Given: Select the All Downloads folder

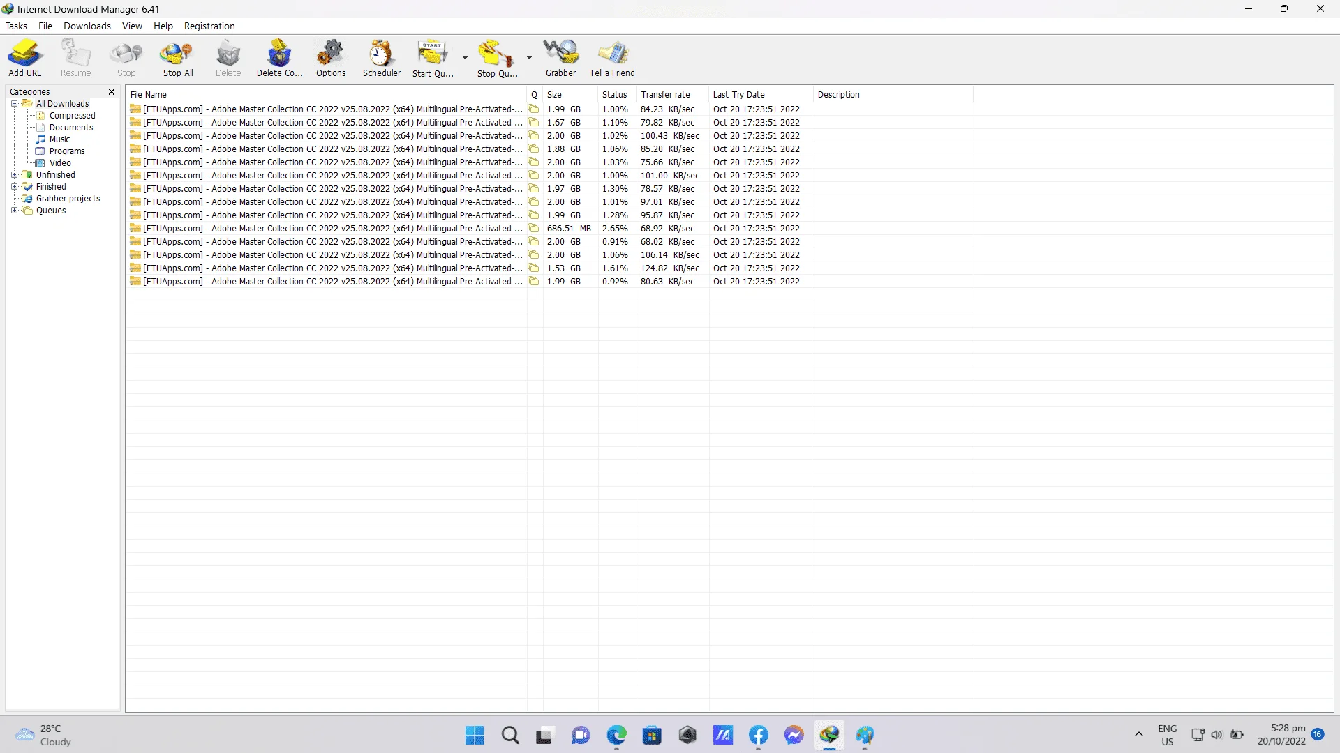Looking at the screenshot, I should click(x=62, y=103).
